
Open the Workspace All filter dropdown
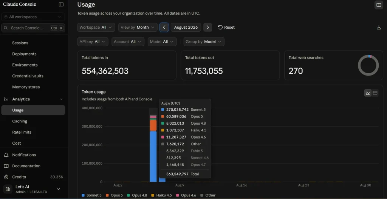(x=96, y=27)
